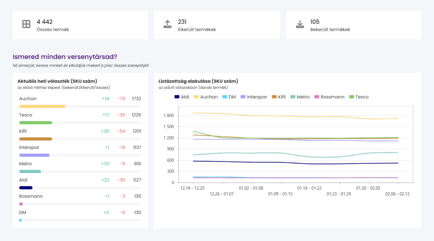
Task: Click the grid icon beside Összes termék
Action: point(26,25)
